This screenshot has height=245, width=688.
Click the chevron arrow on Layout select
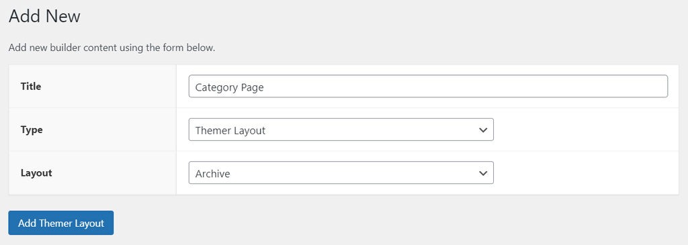tap(483, 173)
